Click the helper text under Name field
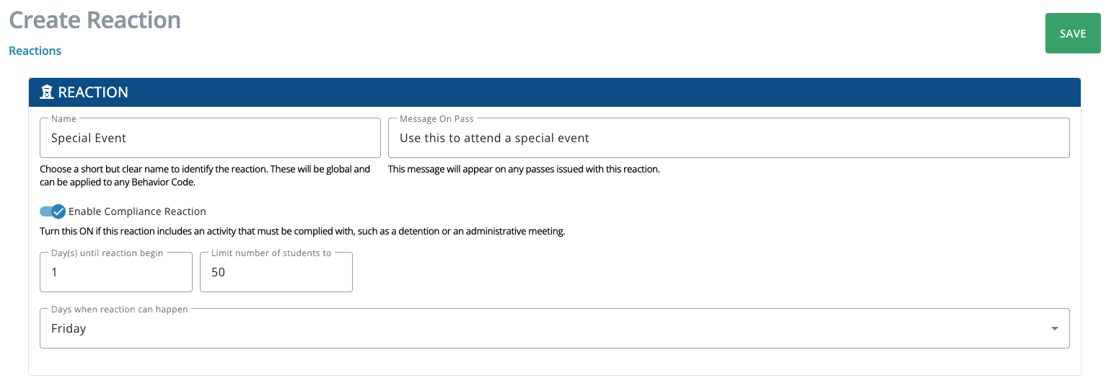Screen dimensions: 1106x381 tap(206, 175)
